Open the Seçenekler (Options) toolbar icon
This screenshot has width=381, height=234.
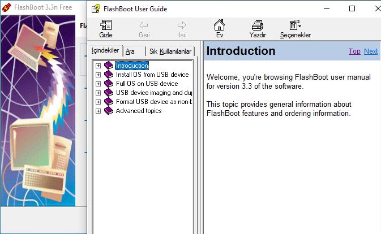(x=295, y=25)
